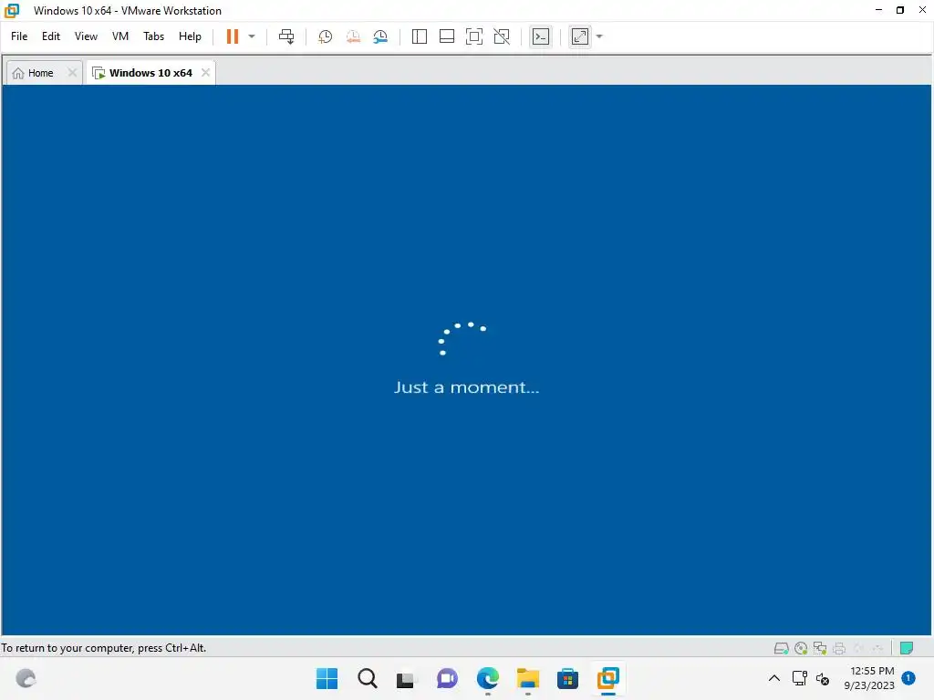
Task: Click the network adapter status icon
Action: click(x=820, y=648)
